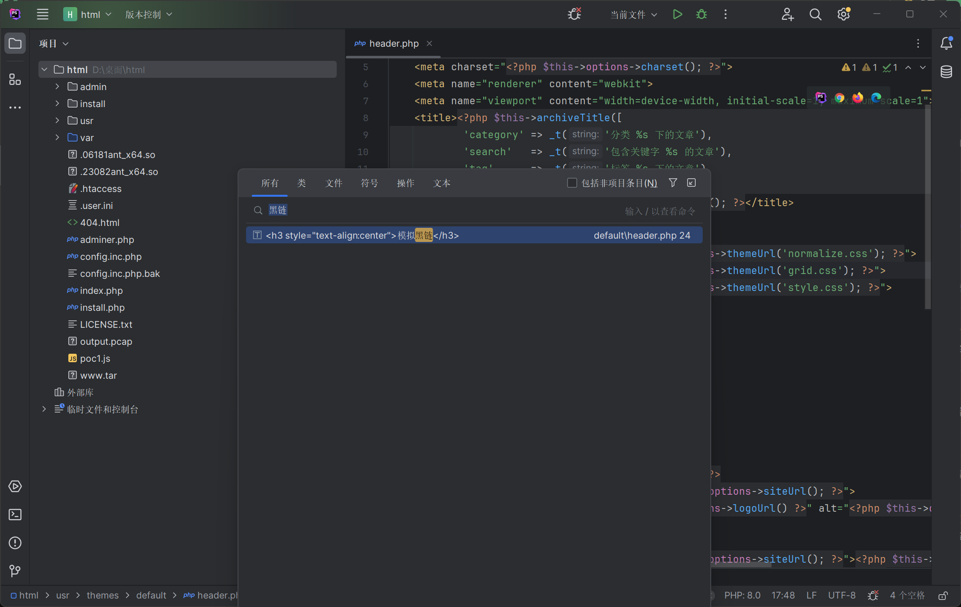
Task: Switch to the 文件 search tab
Action: tap(334, 183)
